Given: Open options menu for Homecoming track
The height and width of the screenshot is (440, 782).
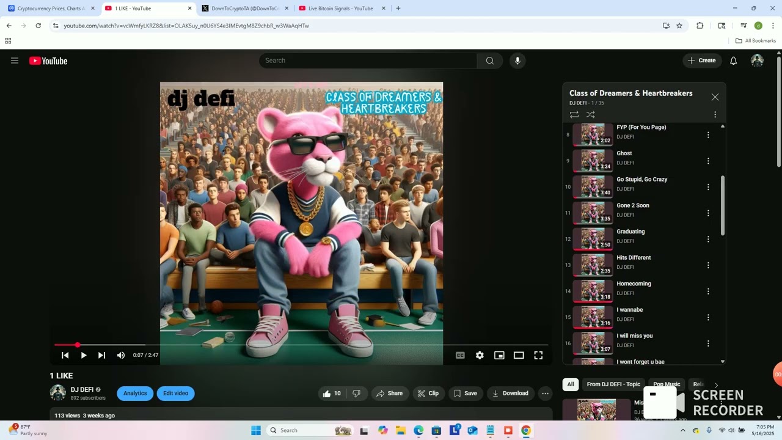Looking at the screenshot, I should click(708, 291).
